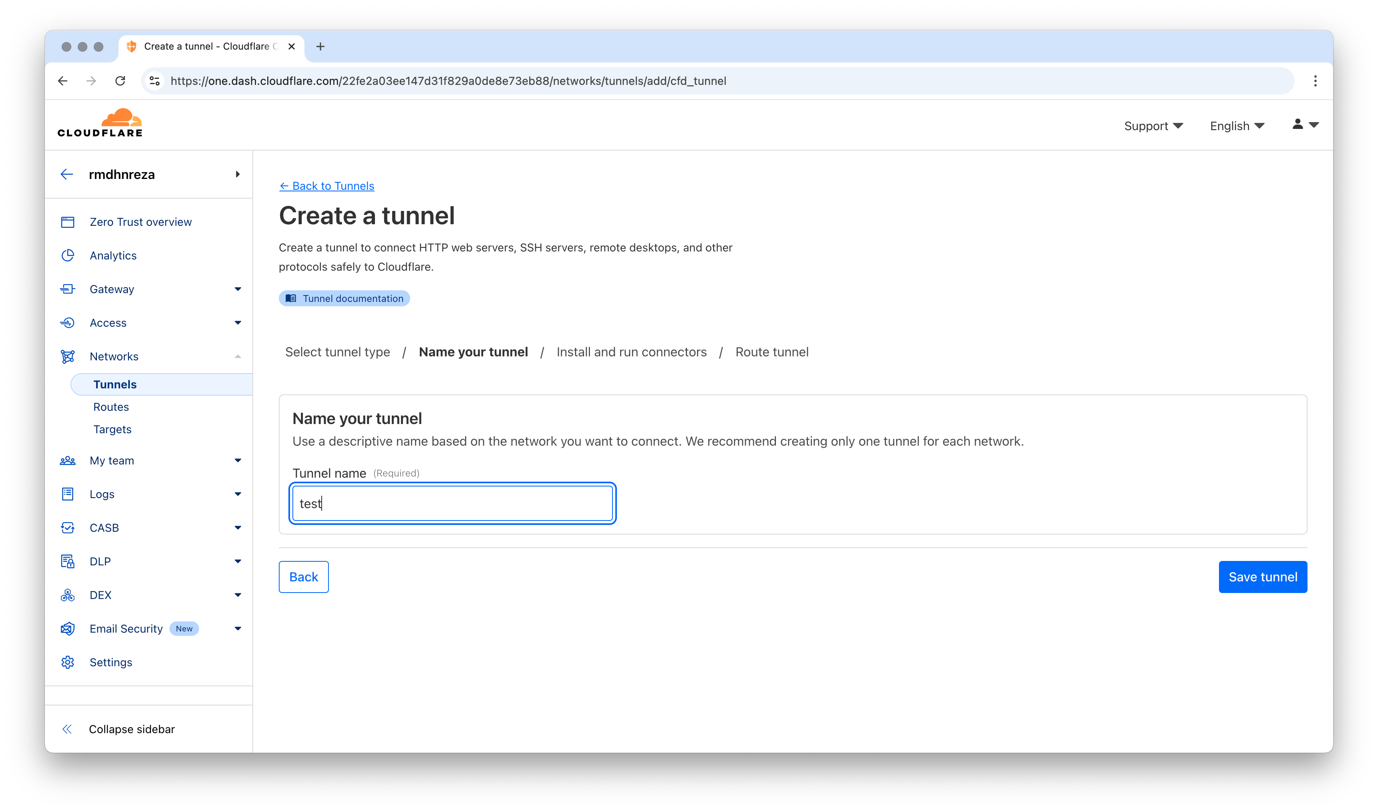This screenshot has height=812, width=1378.
Task: Expand the Gateway section arrow
Action: 238,289
